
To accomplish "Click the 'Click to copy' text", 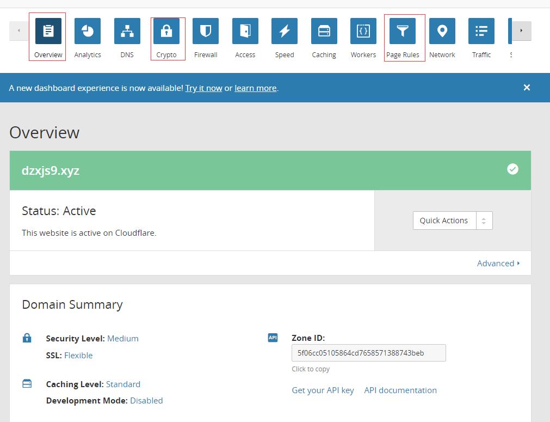I will 311,369.
